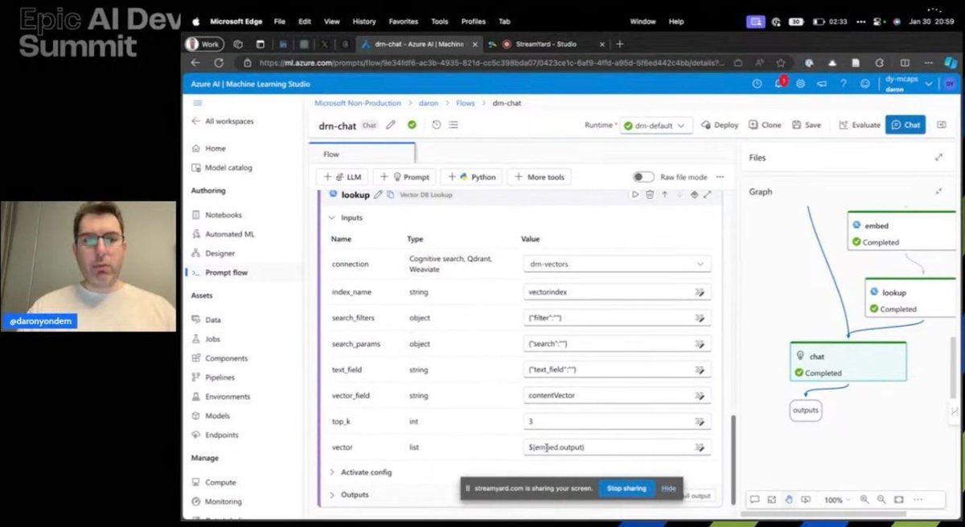
Task: Open More tools menu button
Action: click(x=540, y=177)
